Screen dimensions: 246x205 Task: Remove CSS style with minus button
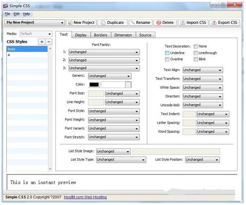[x=49, y=42]
